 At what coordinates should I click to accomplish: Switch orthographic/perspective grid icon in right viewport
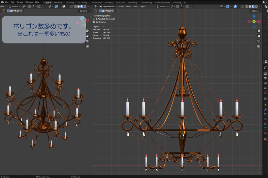[259, 46]
